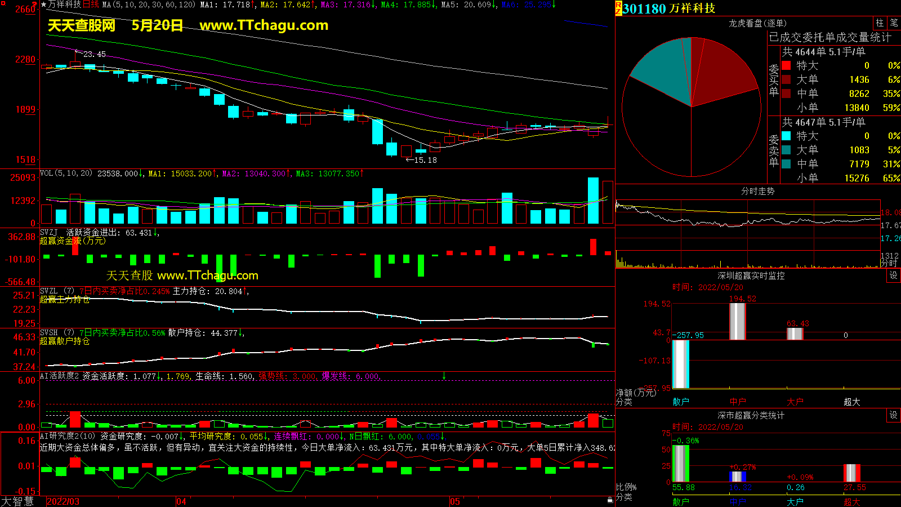Click the RZ margin-trading badge beside 301180
901x507 pixels.
click(x=618, y=8)
